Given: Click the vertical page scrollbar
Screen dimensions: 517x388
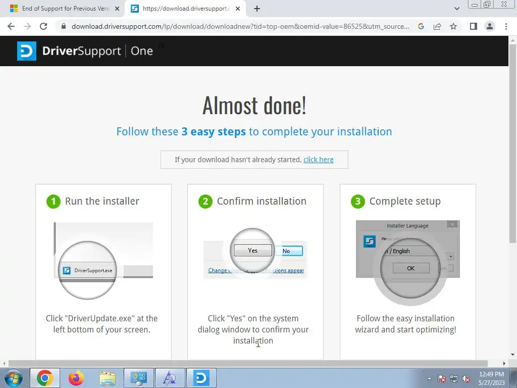Looking at the screenshot, I should (512, 143).
